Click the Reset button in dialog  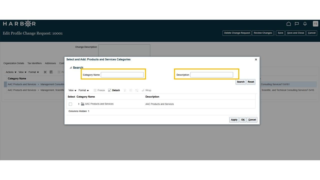(251, 82)
